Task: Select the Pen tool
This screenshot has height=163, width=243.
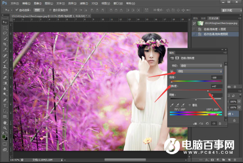Action: tap(5, 100)
